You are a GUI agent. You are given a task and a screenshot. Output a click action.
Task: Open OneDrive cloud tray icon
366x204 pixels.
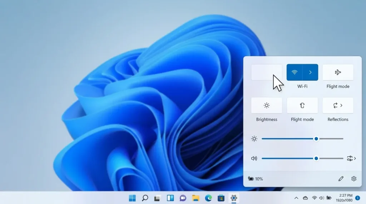(305, 198)
